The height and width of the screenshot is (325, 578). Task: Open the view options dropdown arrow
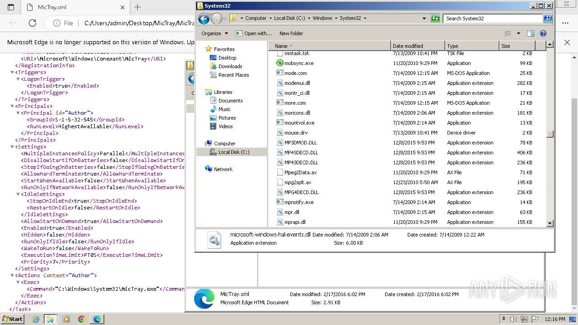click(518, 33)
